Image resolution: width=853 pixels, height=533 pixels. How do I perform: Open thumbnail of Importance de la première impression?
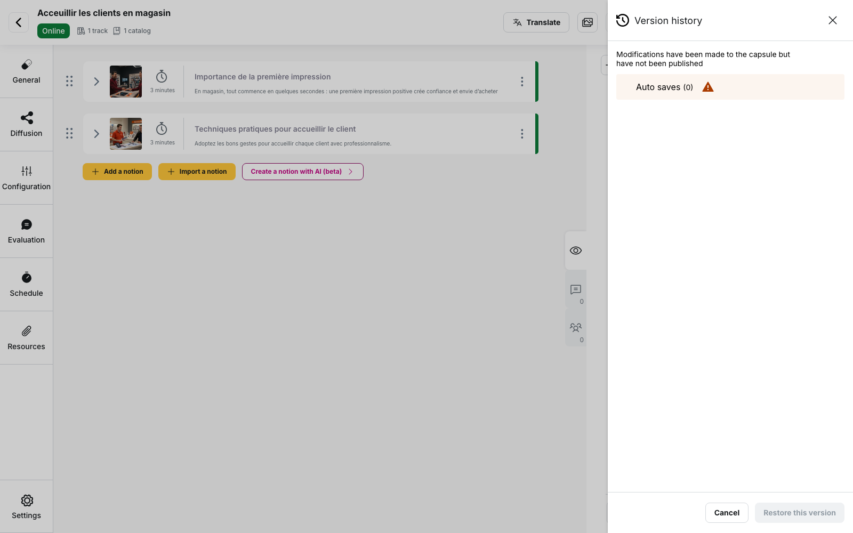coord(126,82)
